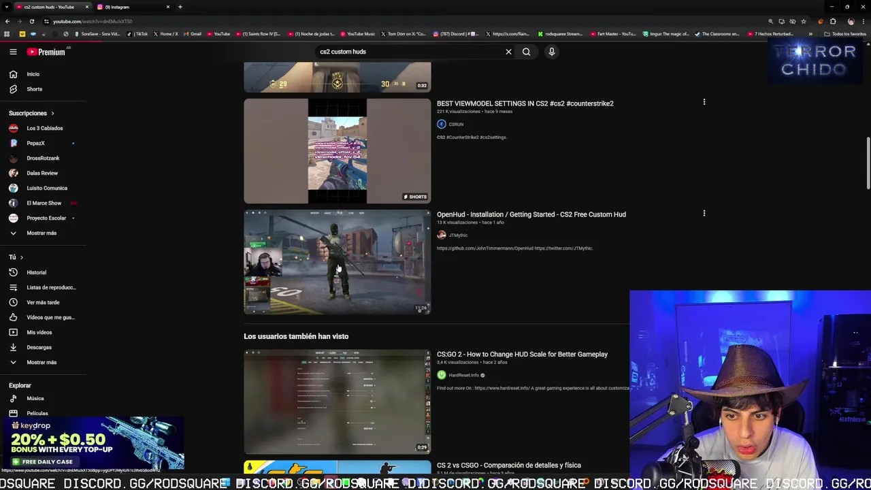This screenshot has height=490, width=871.
Task: Open How to Change HUD Scale title
Action: point(522,354)
